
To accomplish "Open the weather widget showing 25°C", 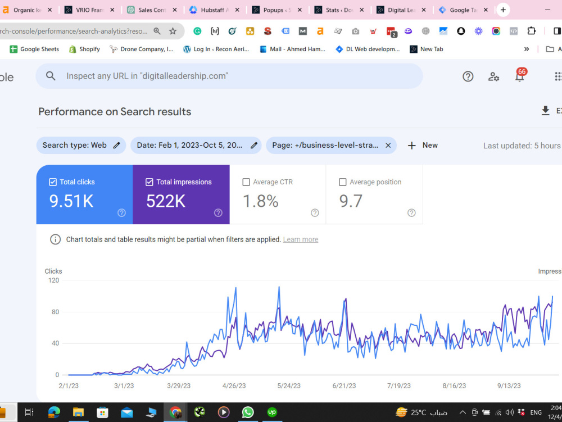I will tap(422, 412).
